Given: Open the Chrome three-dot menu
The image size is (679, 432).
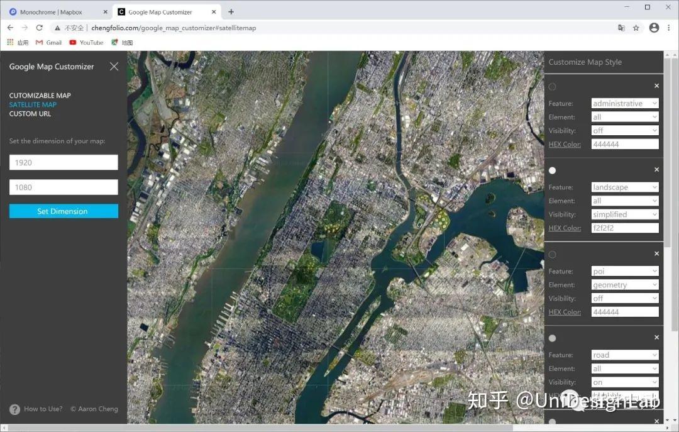Looking at the screenshot, I should pyautogui.click(x=668, y=28).
